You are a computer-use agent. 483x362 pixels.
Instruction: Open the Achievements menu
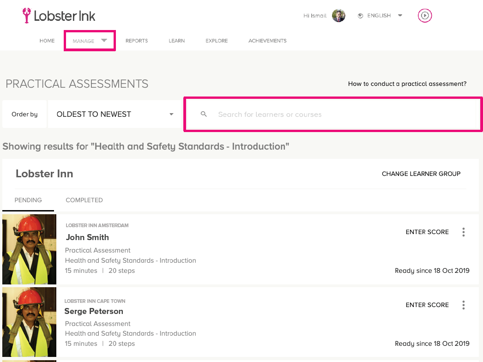[268, 41]
